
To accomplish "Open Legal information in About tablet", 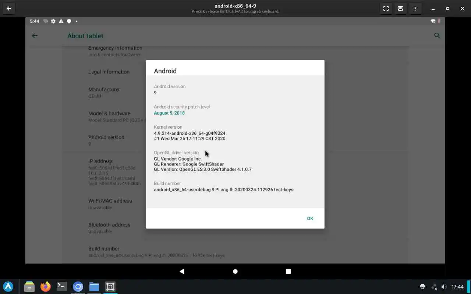I will coord(235,72).
